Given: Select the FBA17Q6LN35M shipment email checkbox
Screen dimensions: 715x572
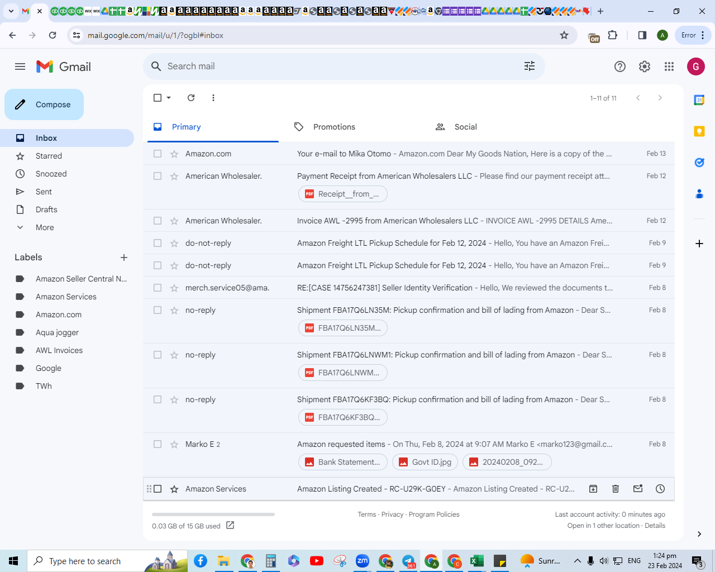Looking at the screenshot, I should click(158, 310).
